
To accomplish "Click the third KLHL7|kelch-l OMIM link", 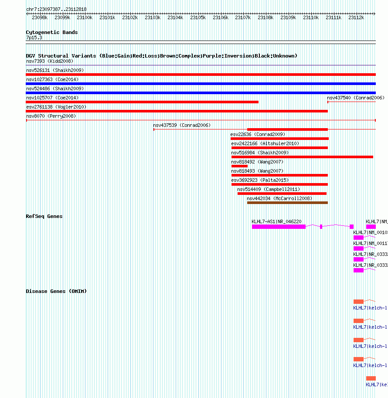I will (x=370, y=346).
